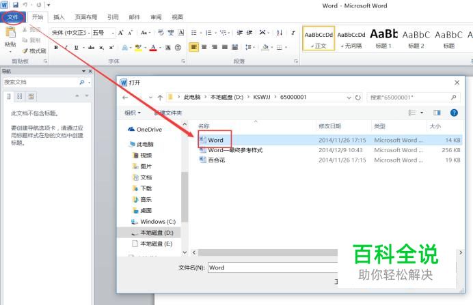The width and height of the screenshot is (473, 305).
Task: Open the 文件 (File) tab
Action: 13,17
